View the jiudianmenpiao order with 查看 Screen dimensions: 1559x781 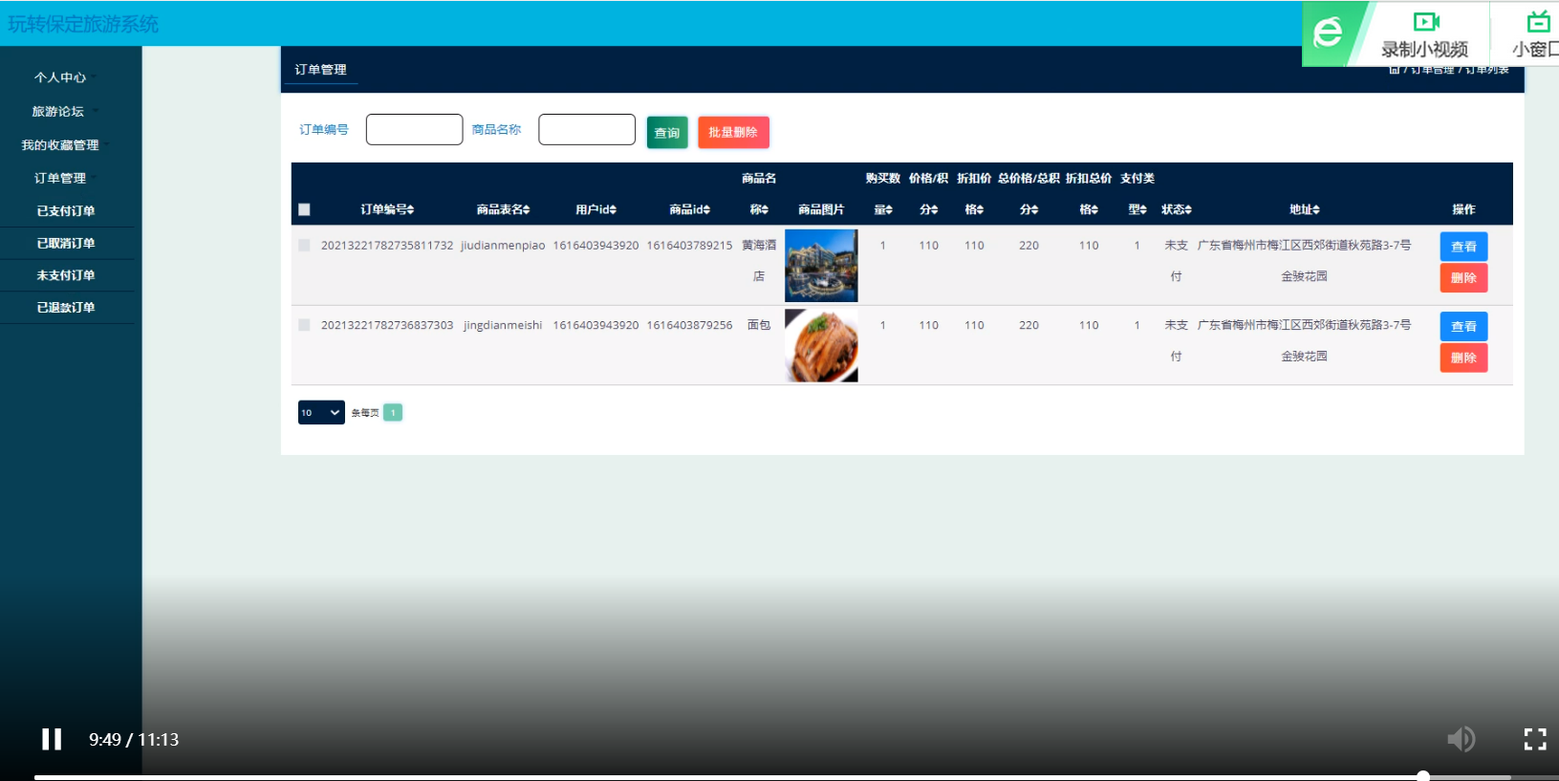pos(1463,247)
